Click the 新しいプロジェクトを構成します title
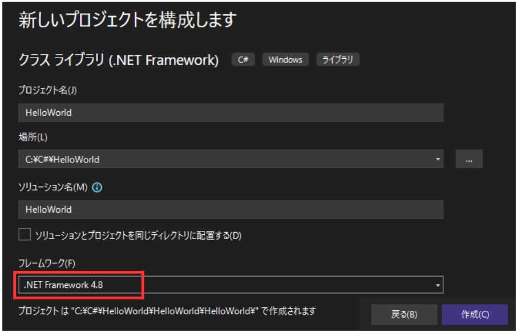 [128, 20]
